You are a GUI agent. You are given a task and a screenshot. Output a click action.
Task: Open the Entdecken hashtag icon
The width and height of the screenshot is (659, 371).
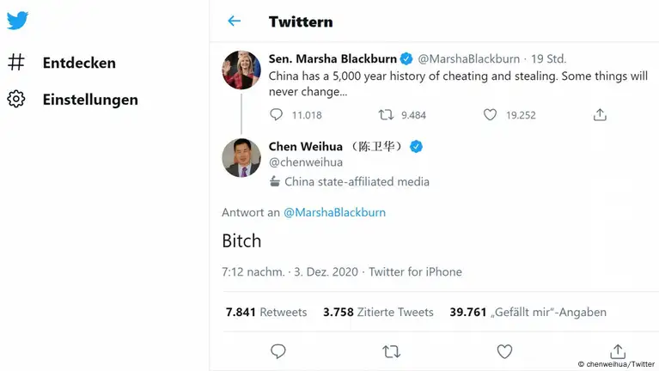pos(16,63)
